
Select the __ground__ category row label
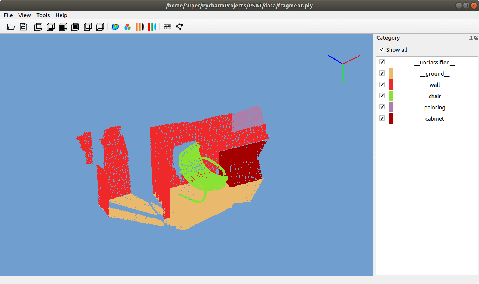434,74
